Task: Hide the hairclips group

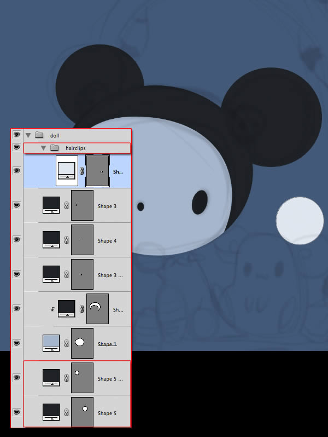Action: tap(17, 147)
